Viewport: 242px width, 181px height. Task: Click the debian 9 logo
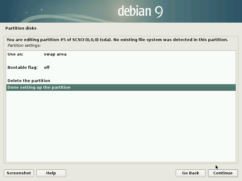[140, 11]
